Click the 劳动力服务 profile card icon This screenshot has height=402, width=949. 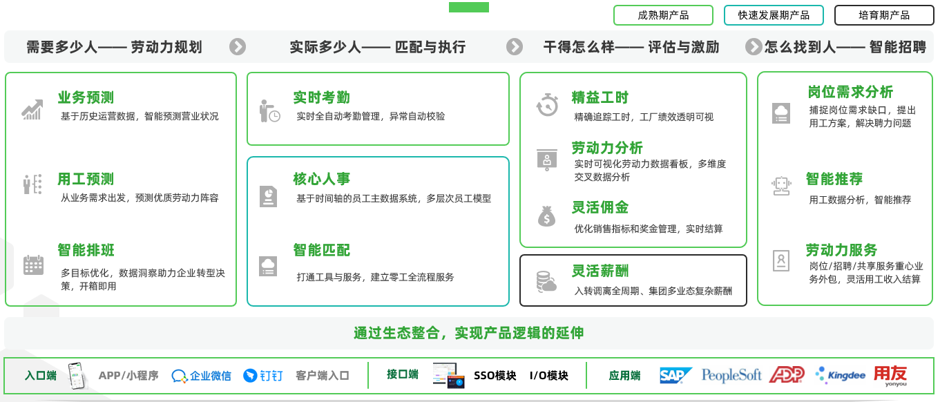tap(781, 260)
